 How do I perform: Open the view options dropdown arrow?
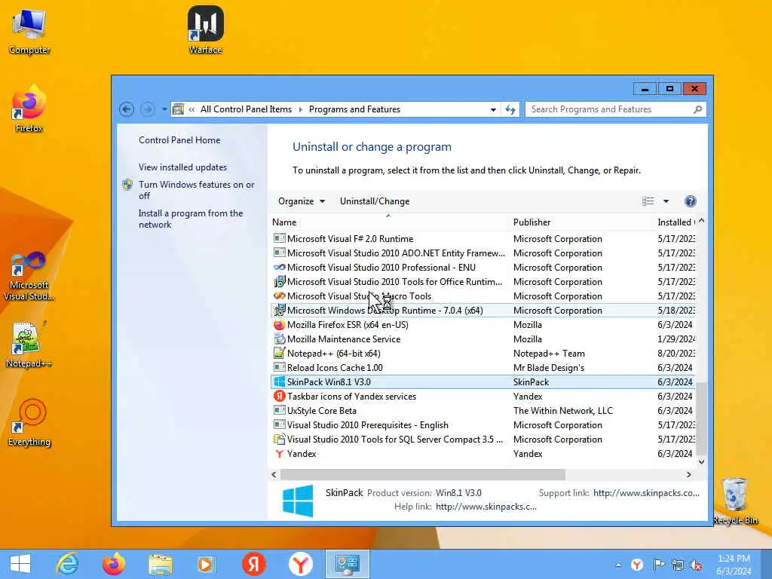pos(666,201)
